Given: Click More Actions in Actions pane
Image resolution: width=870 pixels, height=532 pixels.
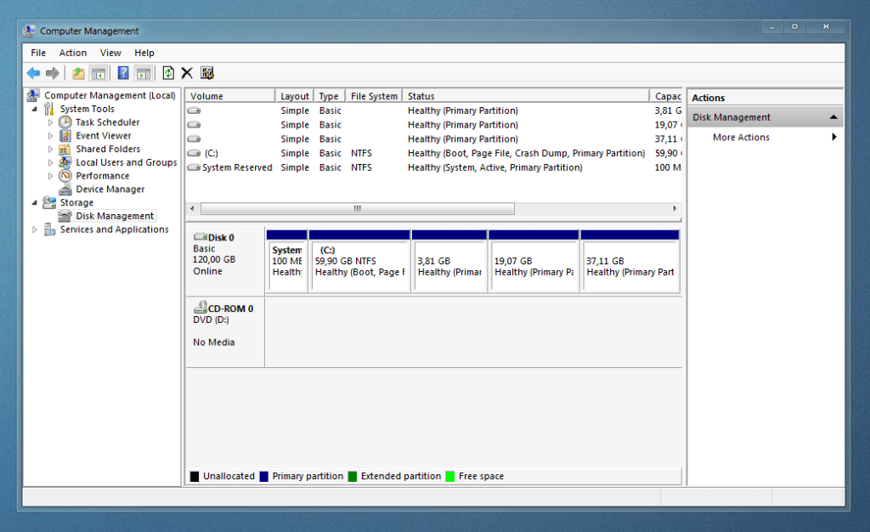Looking at the screenshot, I should pyautogui.click(x=741, y=138).
